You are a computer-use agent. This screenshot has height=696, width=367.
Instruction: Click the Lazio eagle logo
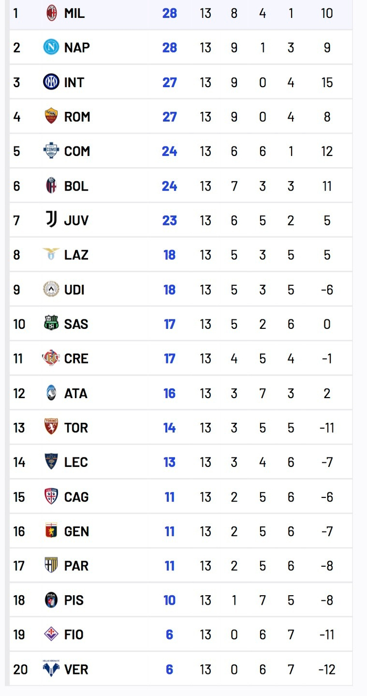[51, 254]
